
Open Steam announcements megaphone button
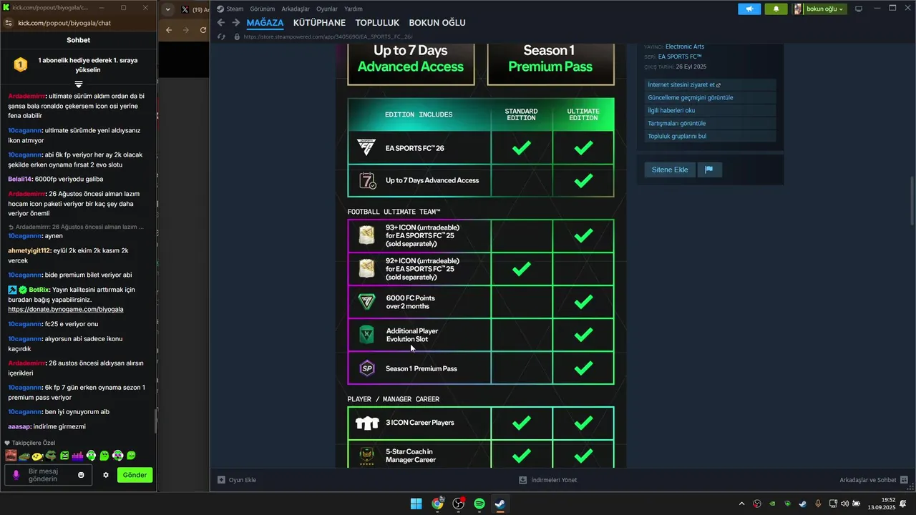coord(749,9)
